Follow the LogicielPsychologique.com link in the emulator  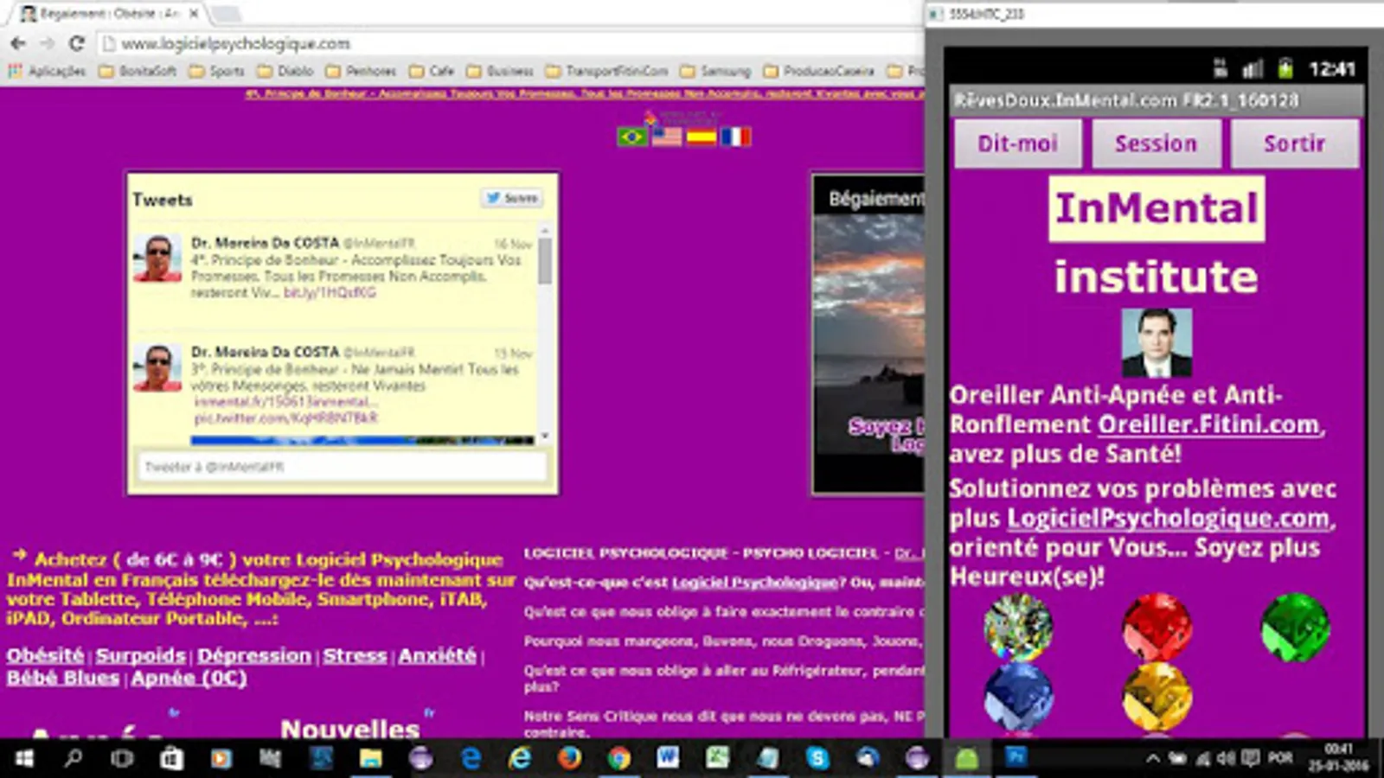tap(1169, 518)
